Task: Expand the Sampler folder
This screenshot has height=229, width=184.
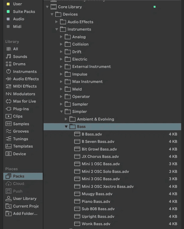Action: (x=61, y=104)
